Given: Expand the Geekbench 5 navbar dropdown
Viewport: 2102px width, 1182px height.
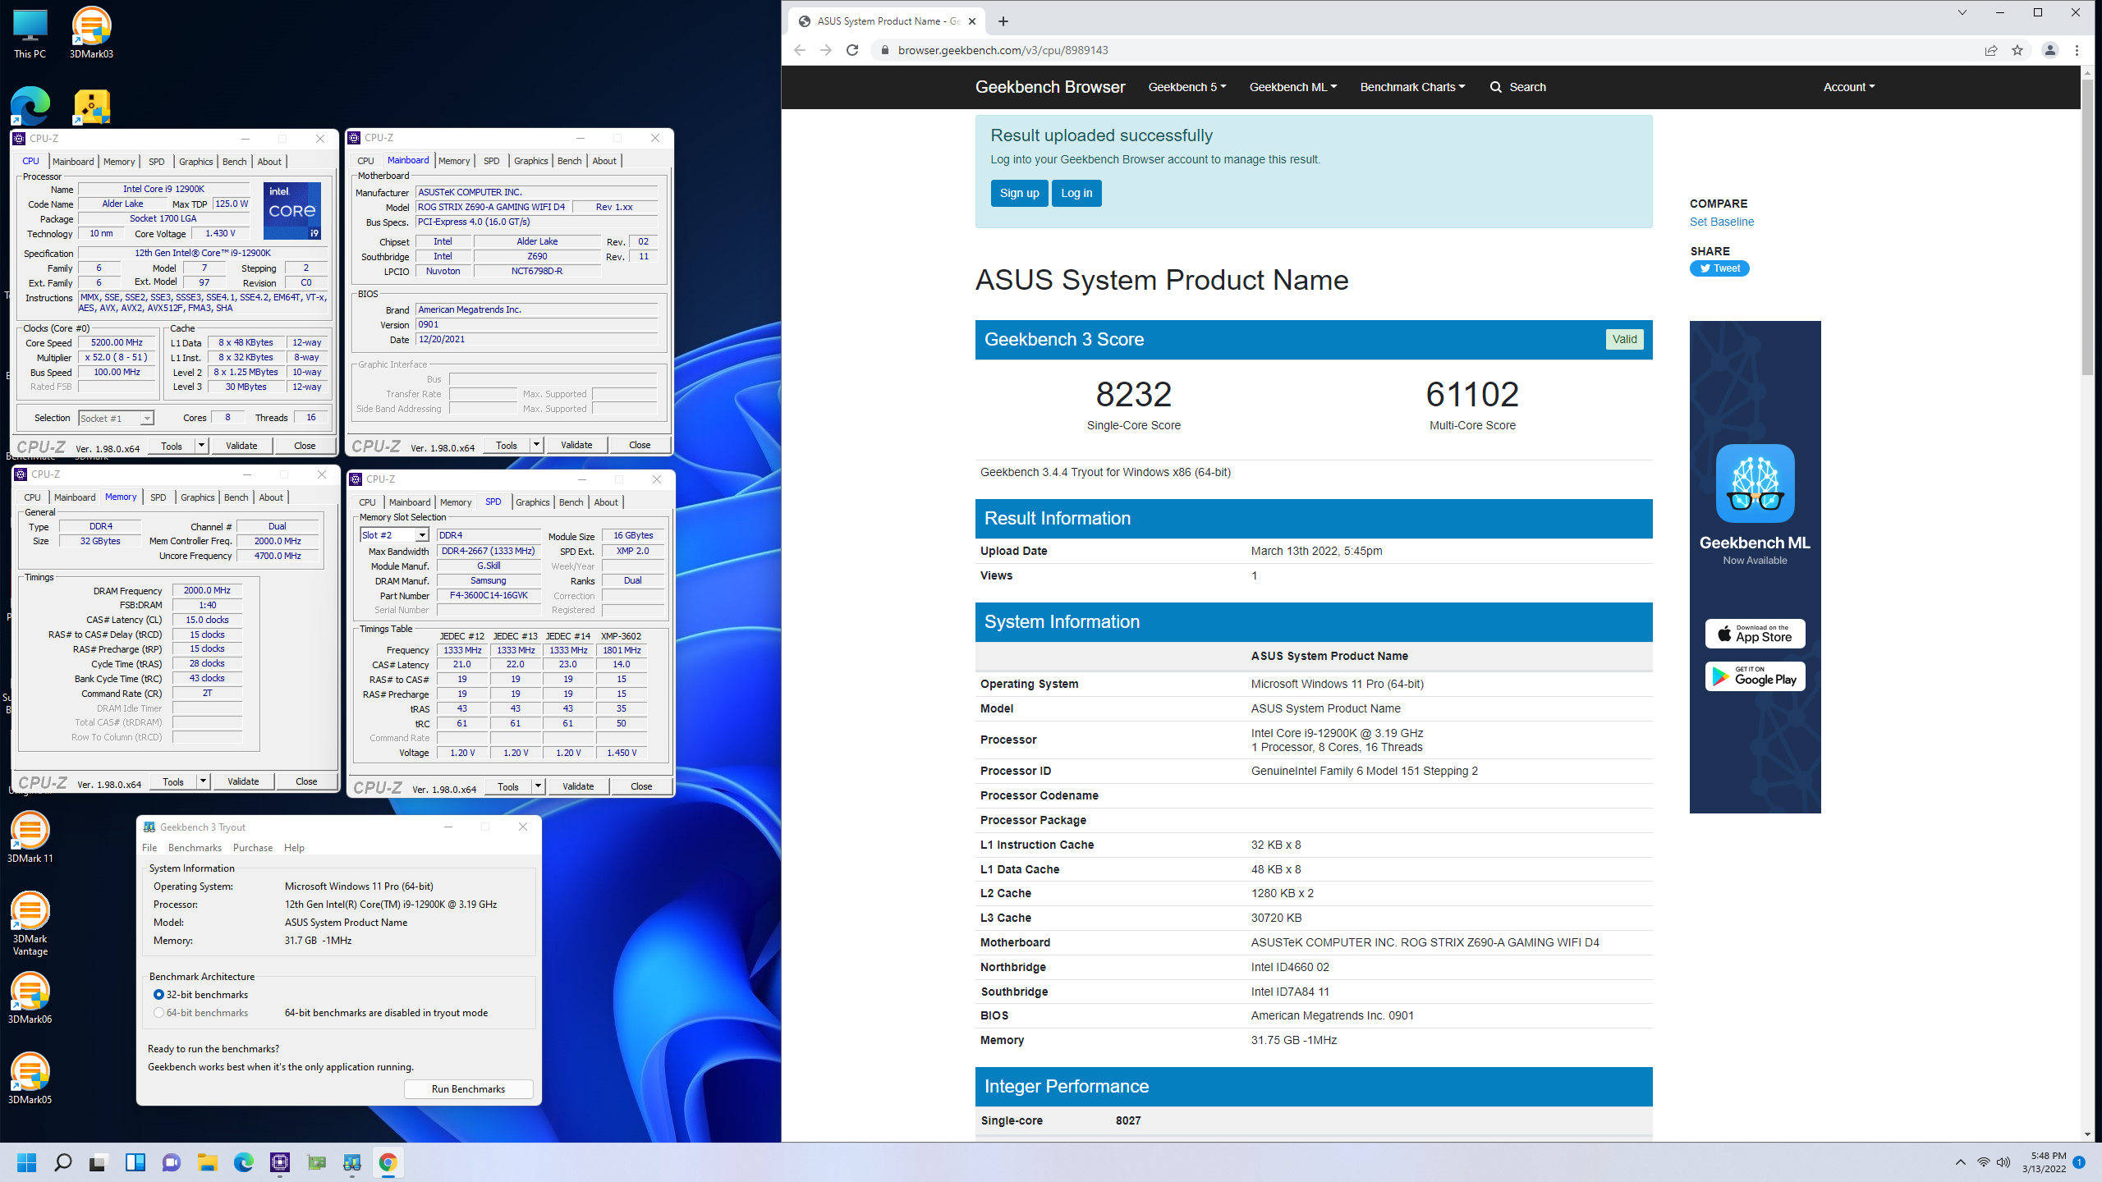Looking at the screenshot, I should [x=1187, y=87].
